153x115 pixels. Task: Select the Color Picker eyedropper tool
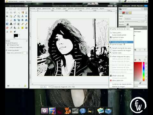point(15,16)
